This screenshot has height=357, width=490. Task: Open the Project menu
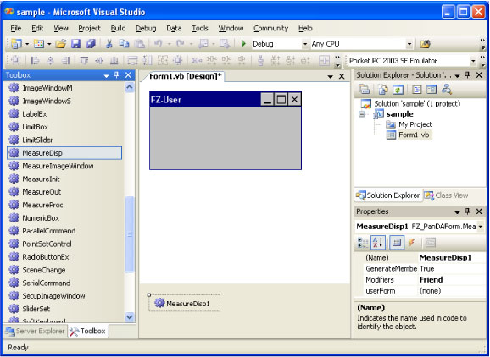(89, 29)
